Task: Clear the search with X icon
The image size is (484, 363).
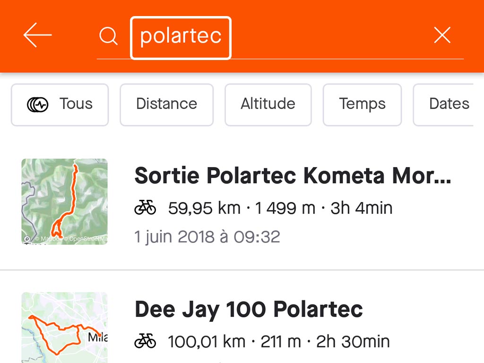Action: coord(442,35)
